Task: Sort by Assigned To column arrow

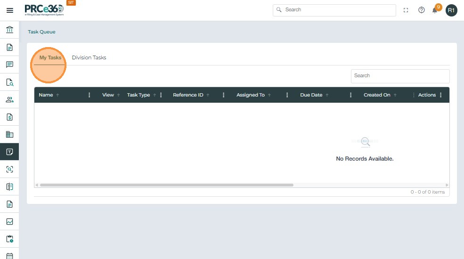Action: click(x=269, y=95)
